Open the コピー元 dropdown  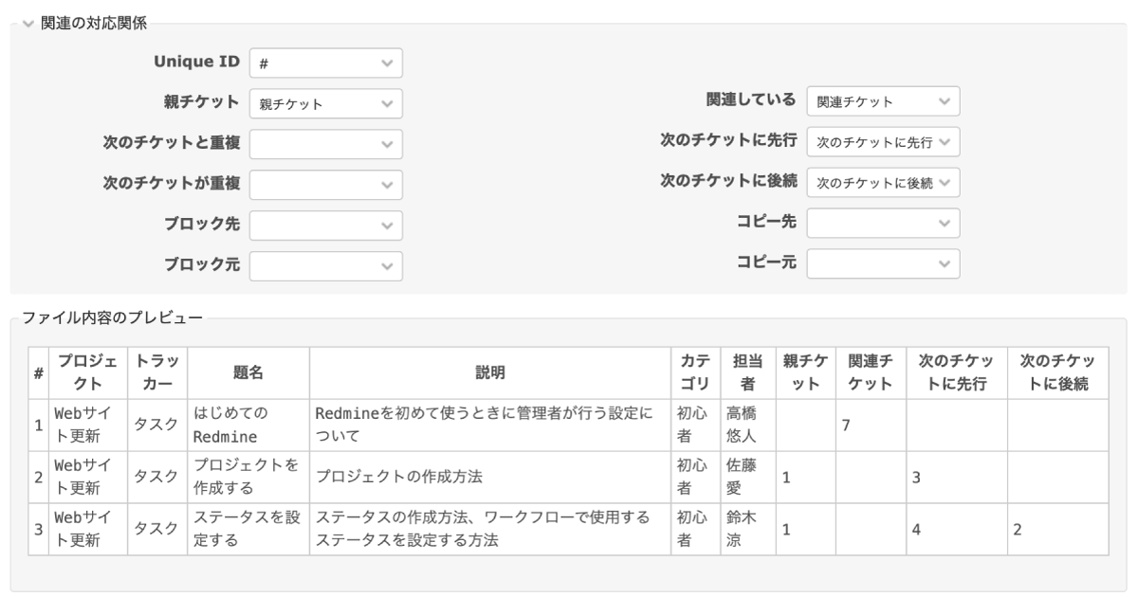[x=883, y=263]
